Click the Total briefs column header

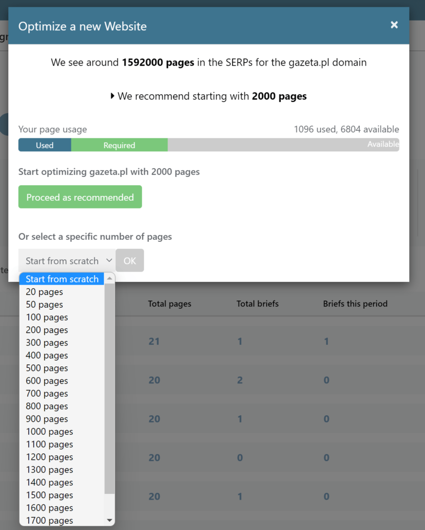click(x=257, y=304)
